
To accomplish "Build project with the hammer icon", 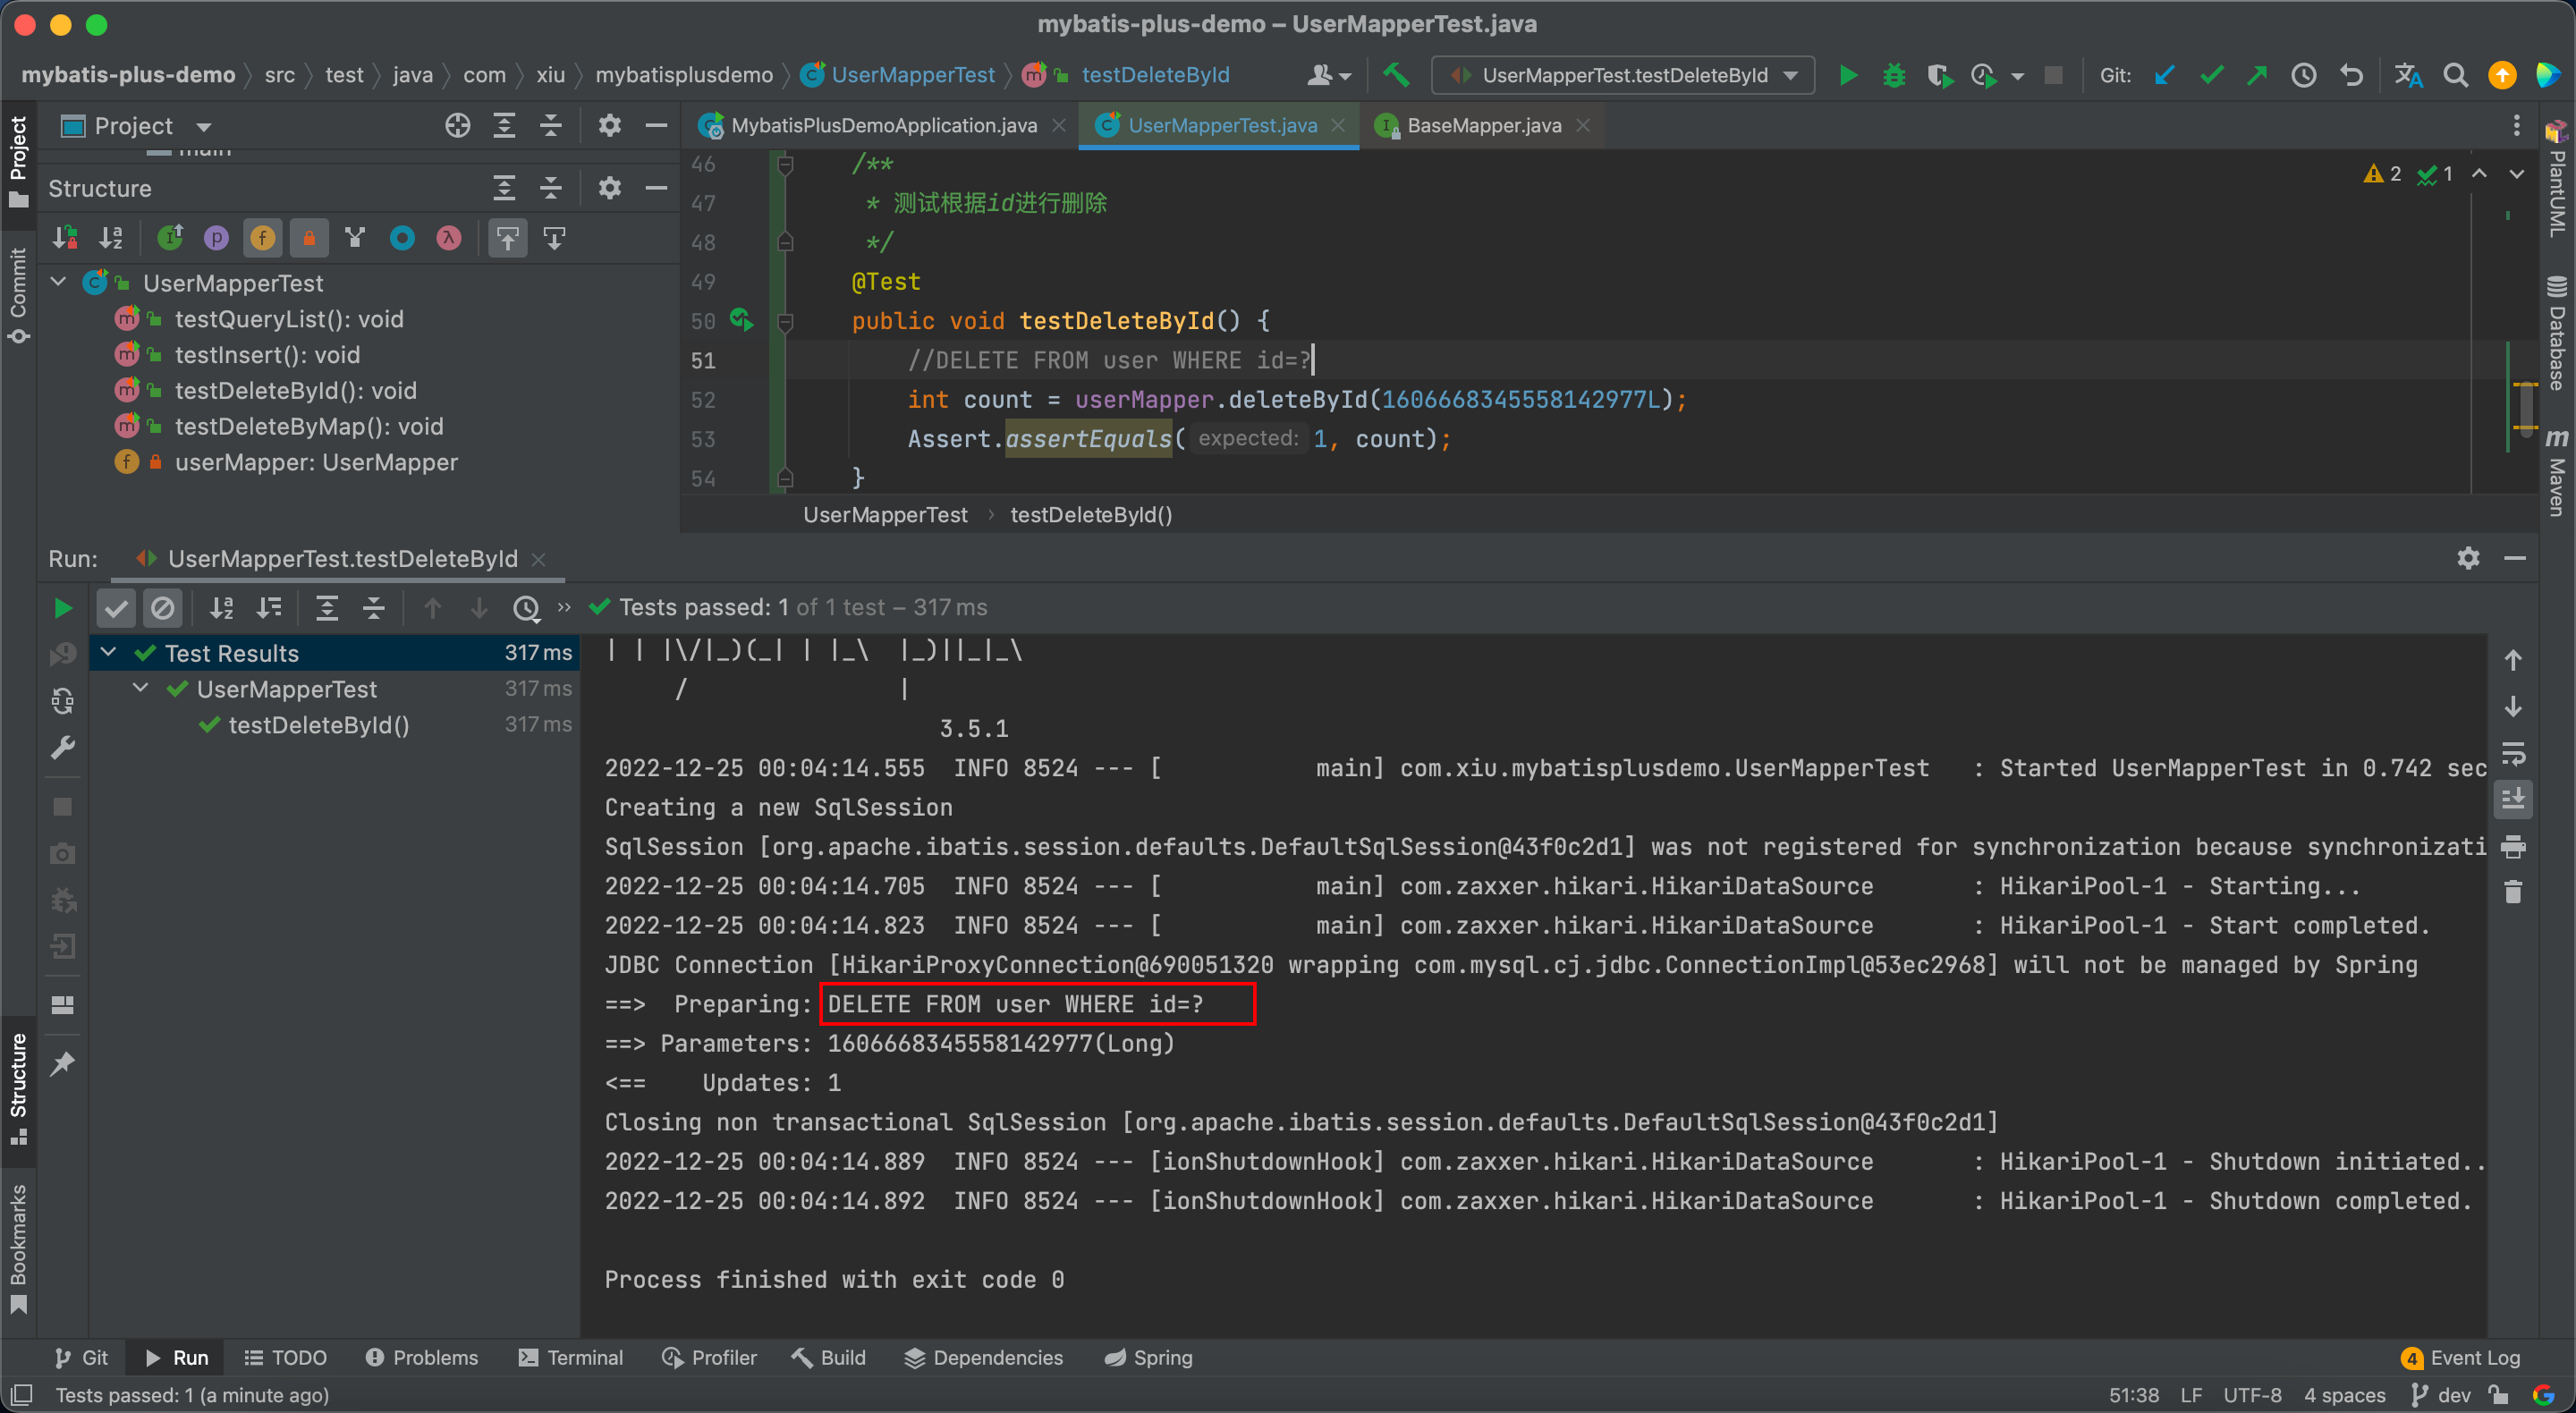I will (1396, 75).
